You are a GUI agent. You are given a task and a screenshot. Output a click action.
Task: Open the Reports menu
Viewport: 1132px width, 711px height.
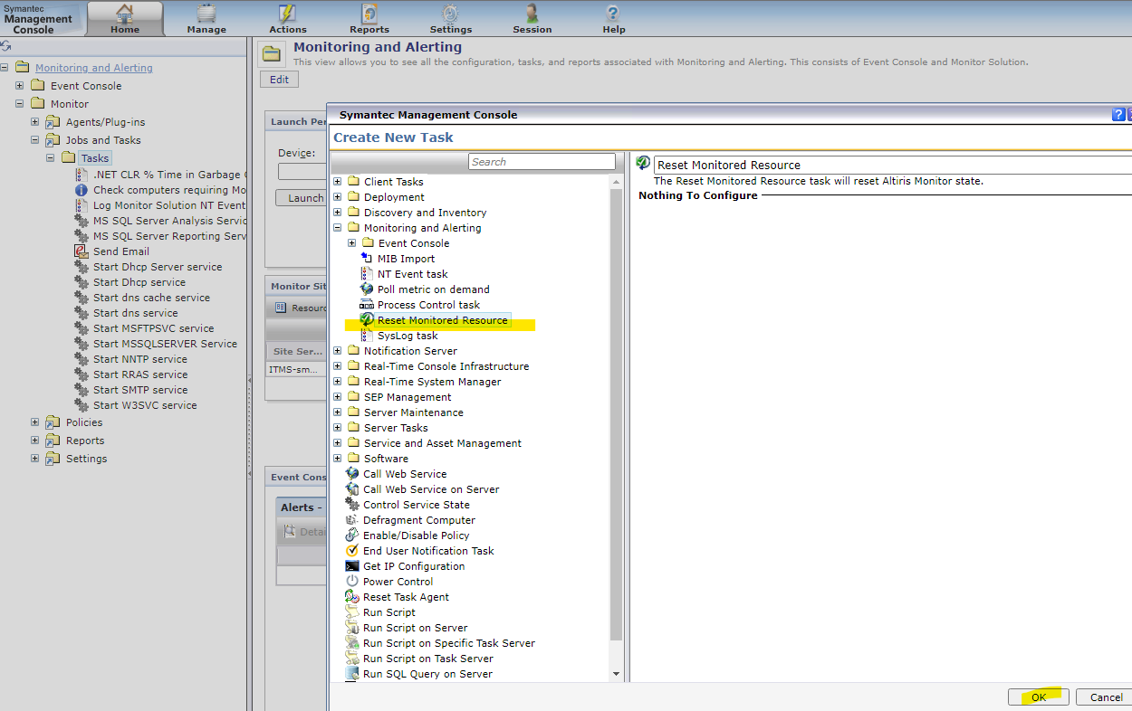369,19
